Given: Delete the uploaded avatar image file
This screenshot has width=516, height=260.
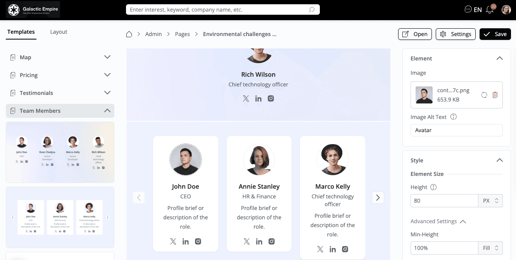Looking at the screenshot, I should 495,95.
